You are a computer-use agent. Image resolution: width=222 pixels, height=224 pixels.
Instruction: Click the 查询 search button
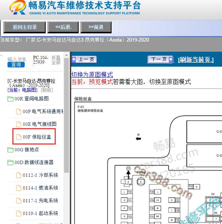point(16,64)
